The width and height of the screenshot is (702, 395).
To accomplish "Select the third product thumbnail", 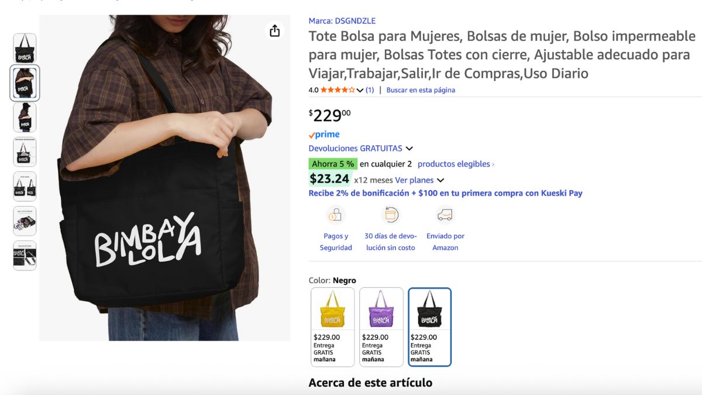I will (x=25, y=118).
